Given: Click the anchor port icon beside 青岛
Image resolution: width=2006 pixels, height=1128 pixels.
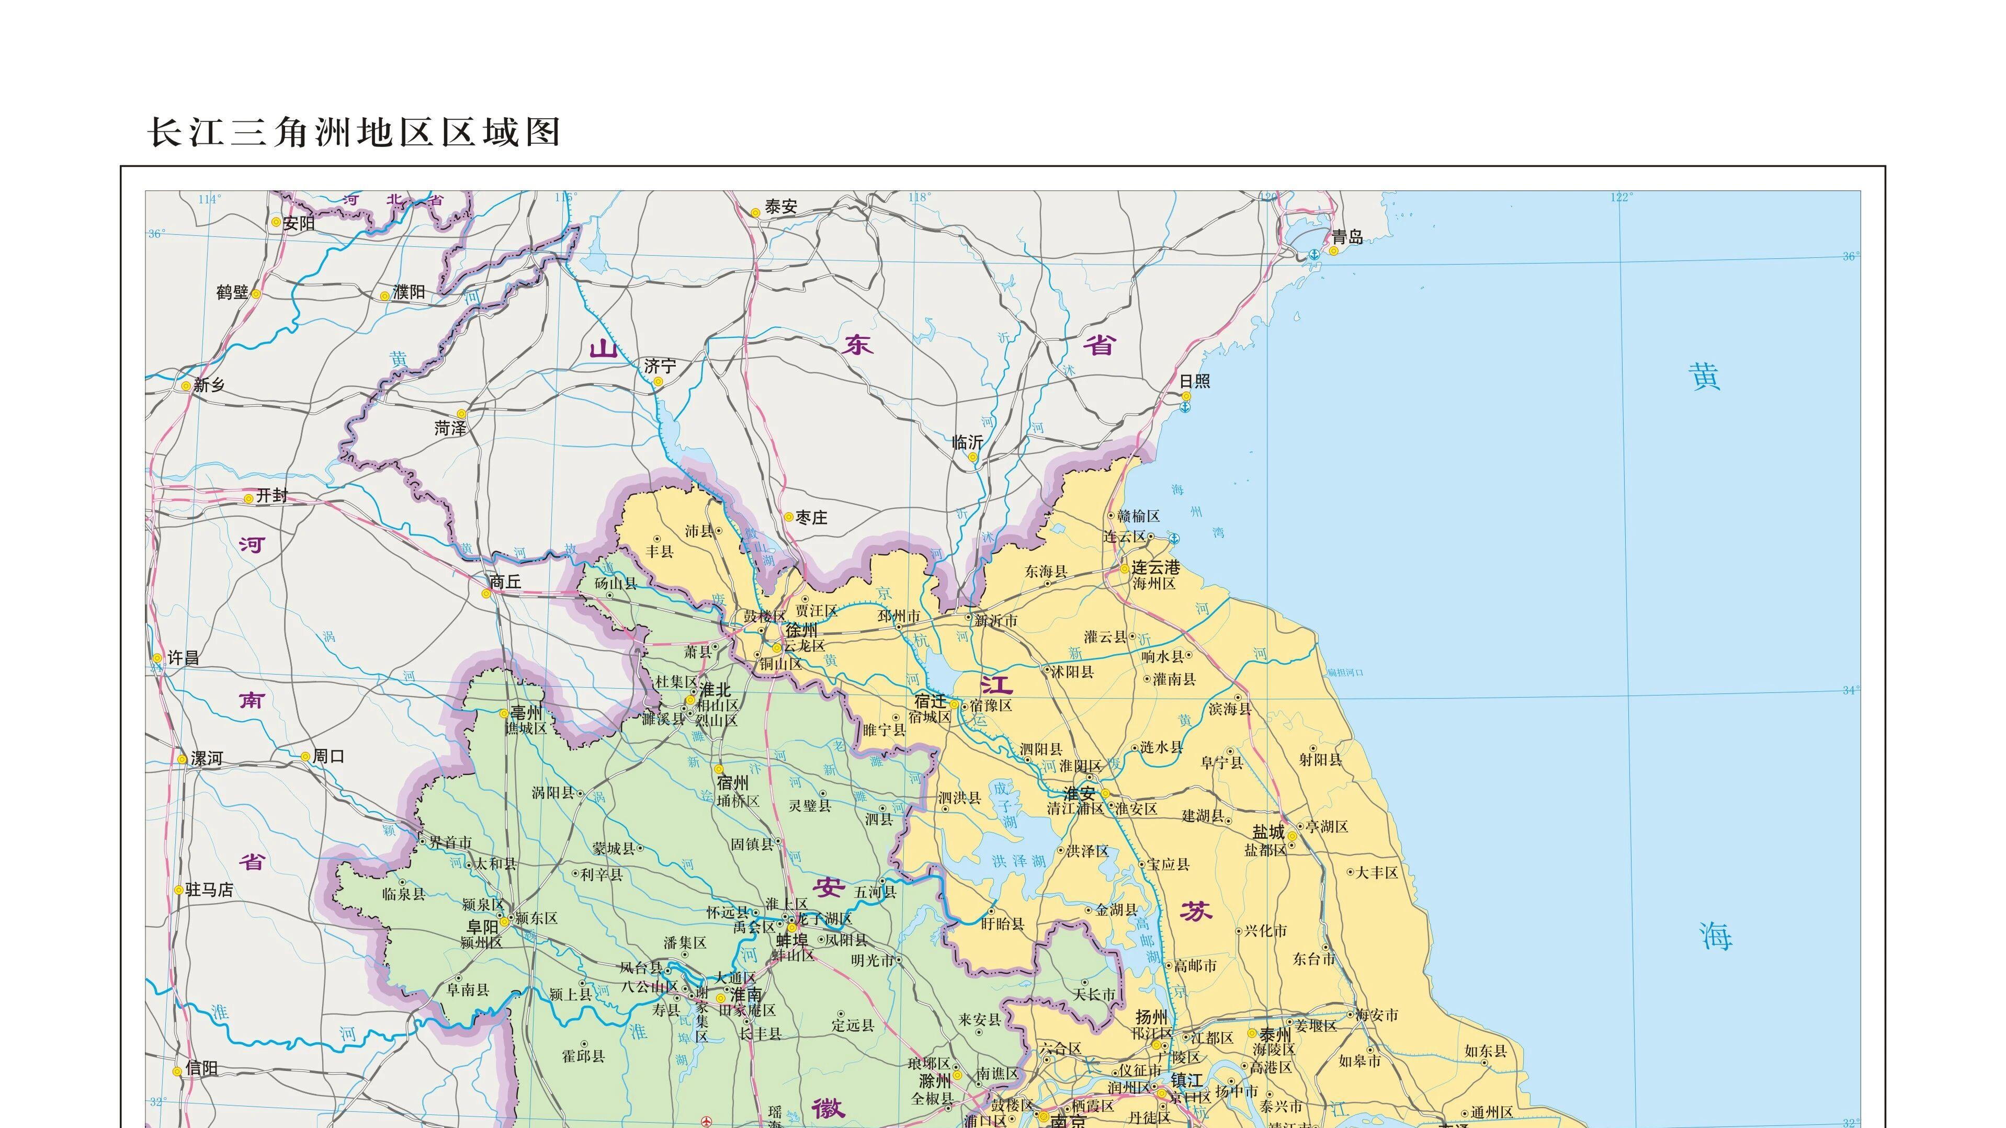Looking at the screenshot, I should tap(1314, 254).
